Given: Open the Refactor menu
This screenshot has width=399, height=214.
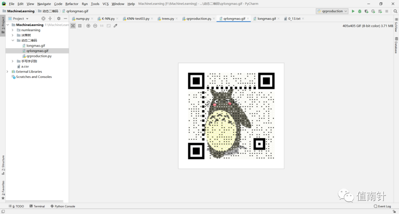Looking at the screenshot, I should 72,4.
